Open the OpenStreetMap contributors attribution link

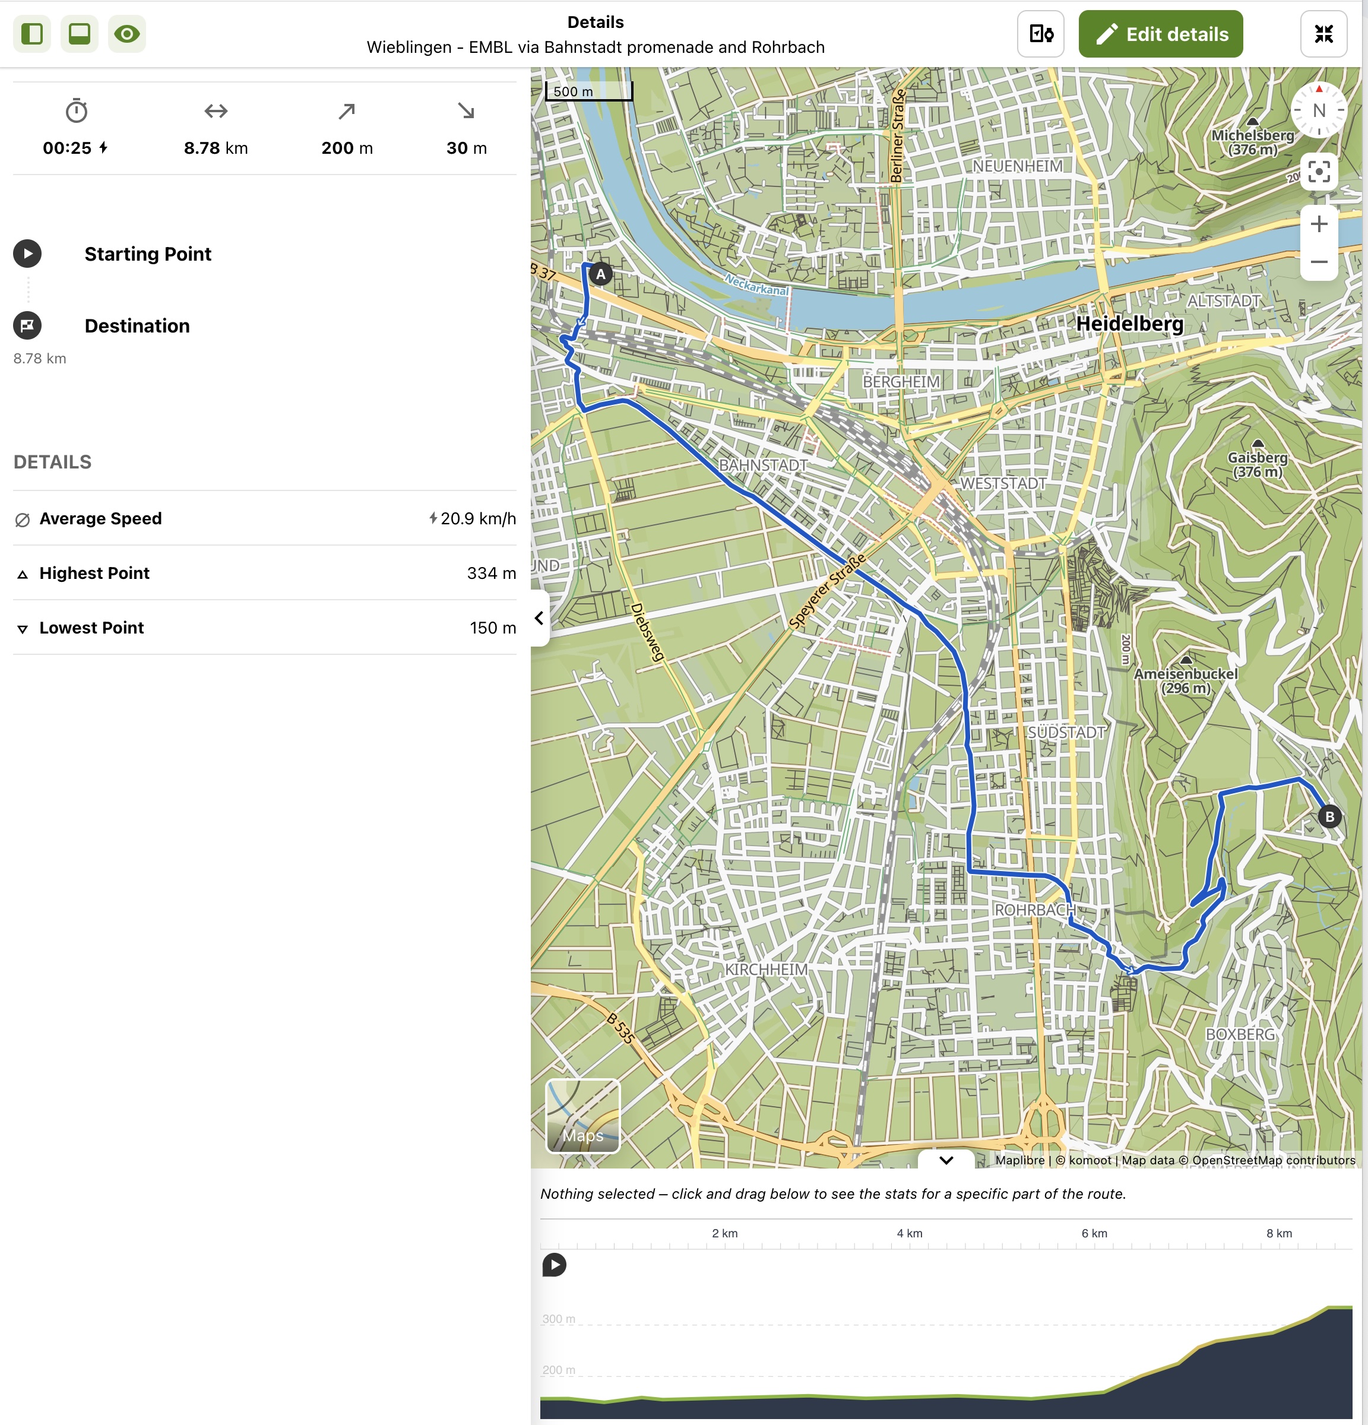point(1274,1160)
